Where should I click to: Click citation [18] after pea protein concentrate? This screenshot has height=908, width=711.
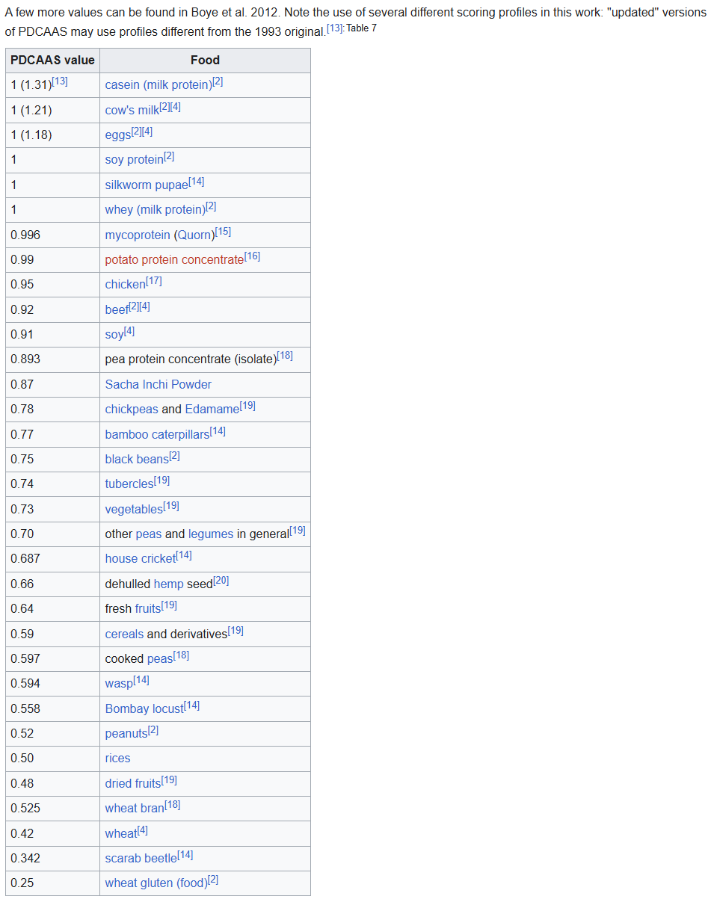[285, 356]
